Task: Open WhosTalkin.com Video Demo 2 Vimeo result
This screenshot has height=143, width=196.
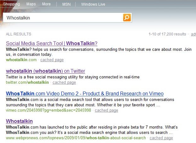Action: pos(85,94)
